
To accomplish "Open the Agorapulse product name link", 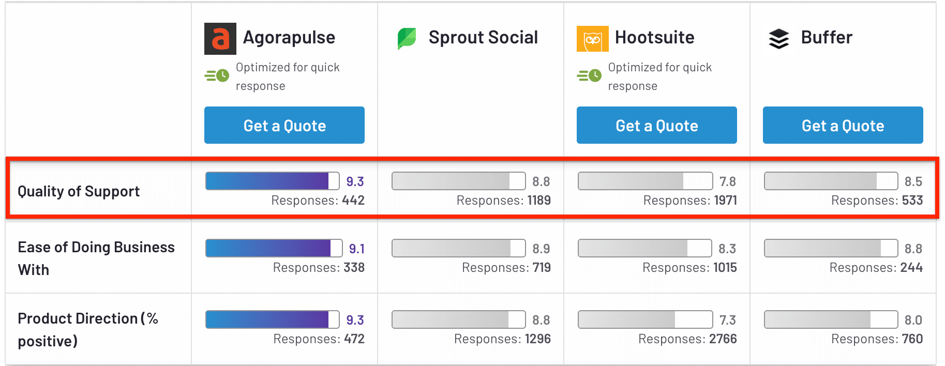I will 289,38.
